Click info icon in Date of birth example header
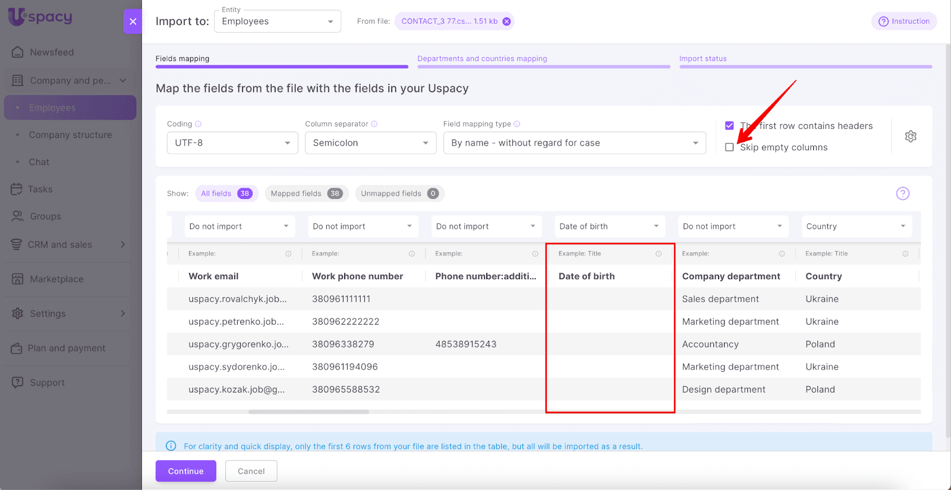This screenshot has width=951, height=490. 659,254
